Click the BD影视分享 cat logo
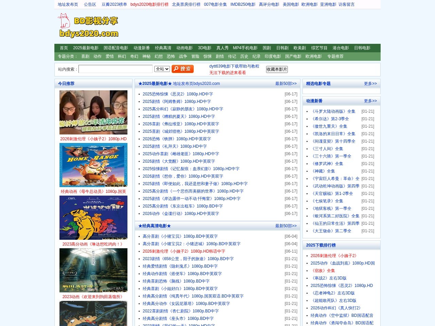This screenshot has height=326, width=435. [88, 25]
